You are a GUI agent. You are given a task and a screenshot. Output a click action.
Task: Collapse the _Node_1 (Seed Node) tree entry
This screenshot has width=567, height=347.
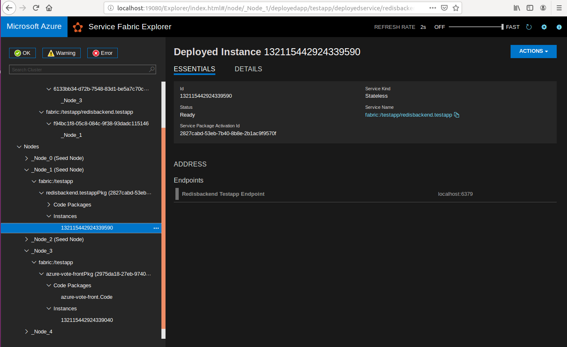[26, 169]
